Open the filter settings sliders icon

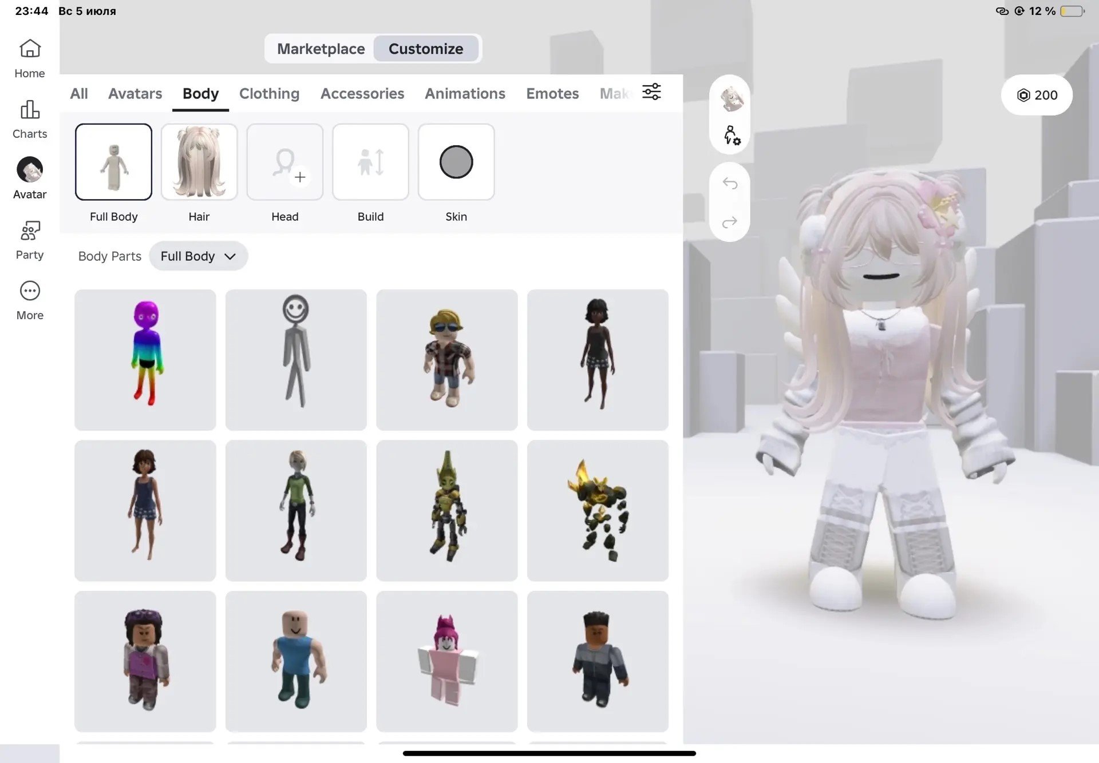coord(651,92)
